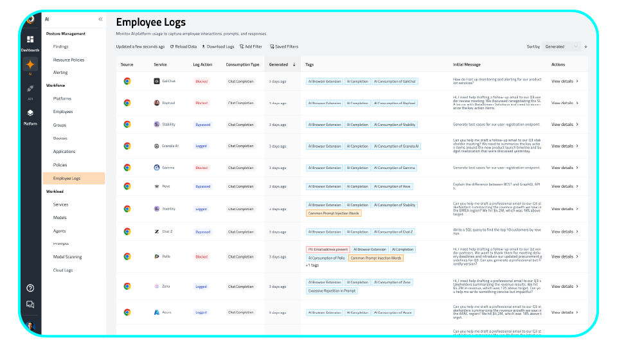View details for the GaliChat log
Image resolution: width=617 pixels, height=347 pixels.
click(x=565, y=82)
